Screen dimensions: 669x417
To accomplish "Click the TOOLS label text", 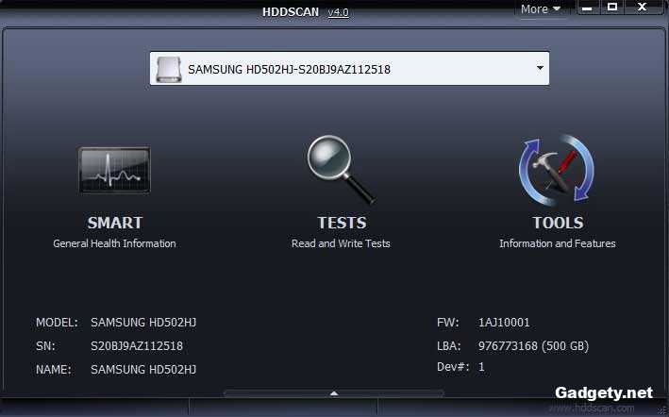I will pos(557,224).
